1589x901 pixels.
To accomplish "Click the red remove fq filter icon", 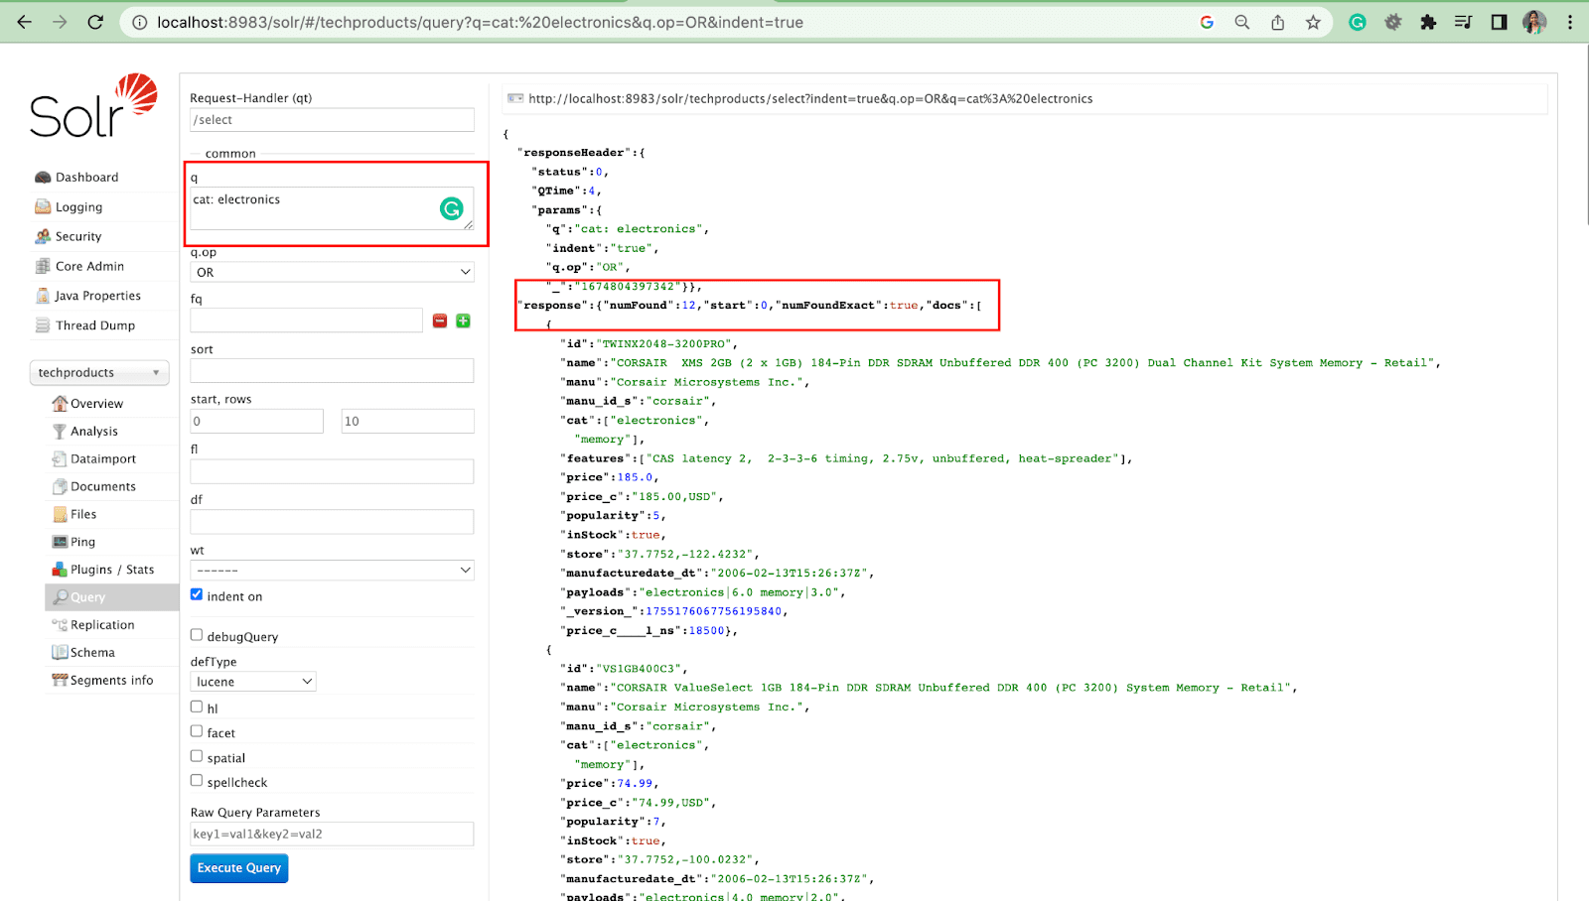I will pyautogui.click(x=440, y=321).
